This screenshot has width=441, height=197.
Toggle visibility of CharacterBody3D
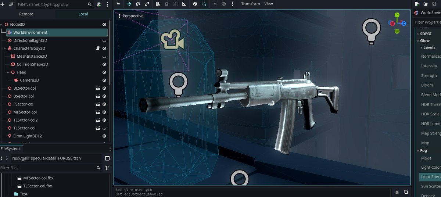104,49
